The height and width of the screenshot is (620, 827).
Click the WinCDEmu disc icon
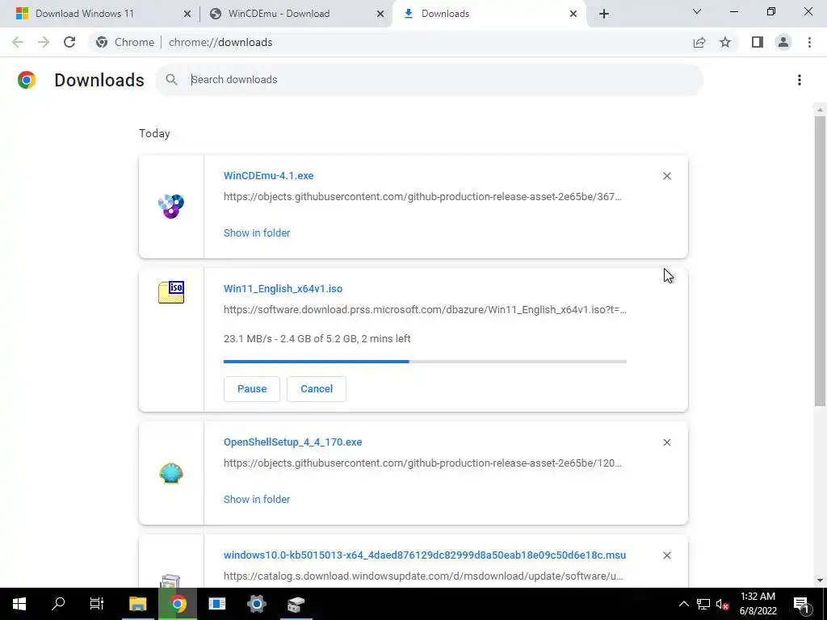pyautogui.click(x=171, y=206)
